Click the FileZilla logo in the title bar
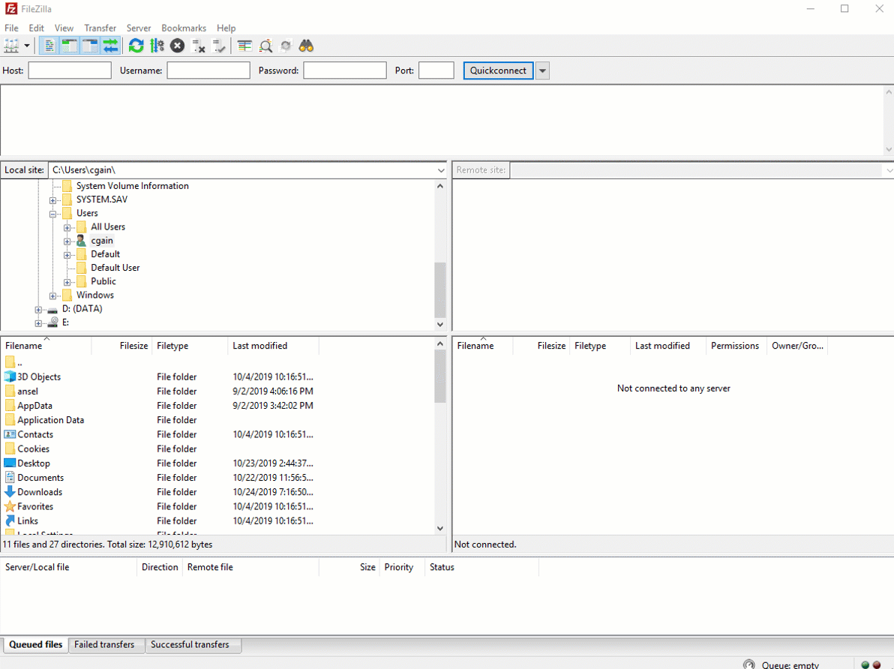Viewport: 894px width, 669px height. pyautogui.click(x=10, y=8)
